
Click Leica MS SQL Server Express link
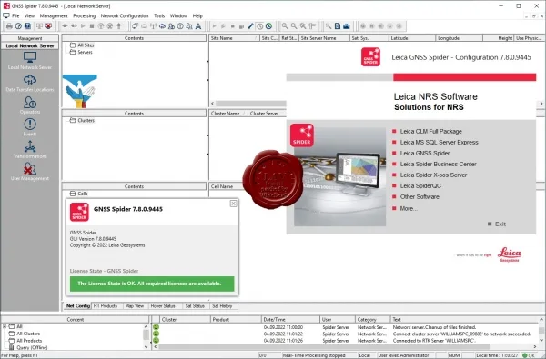point(439,143)
